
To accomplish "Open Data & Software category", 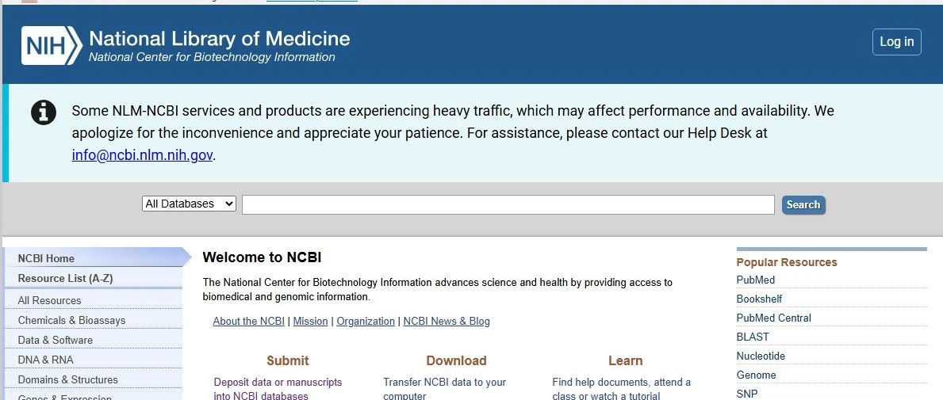I will point(56,340).
